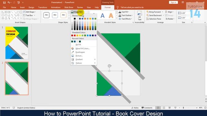Click Tell me what you want to do
Viewport: 207px width, 116px height.
coord(132,7)
